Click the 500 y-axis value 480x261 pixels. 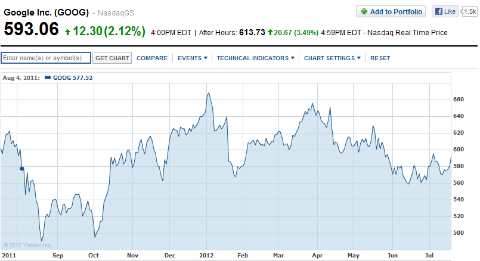point(459,233)
